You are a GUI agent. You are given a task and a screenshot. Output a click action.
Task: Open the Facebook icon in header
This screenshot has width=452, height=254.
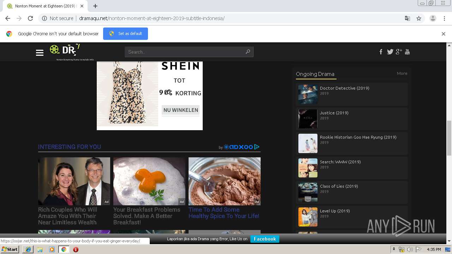point(381,52)
